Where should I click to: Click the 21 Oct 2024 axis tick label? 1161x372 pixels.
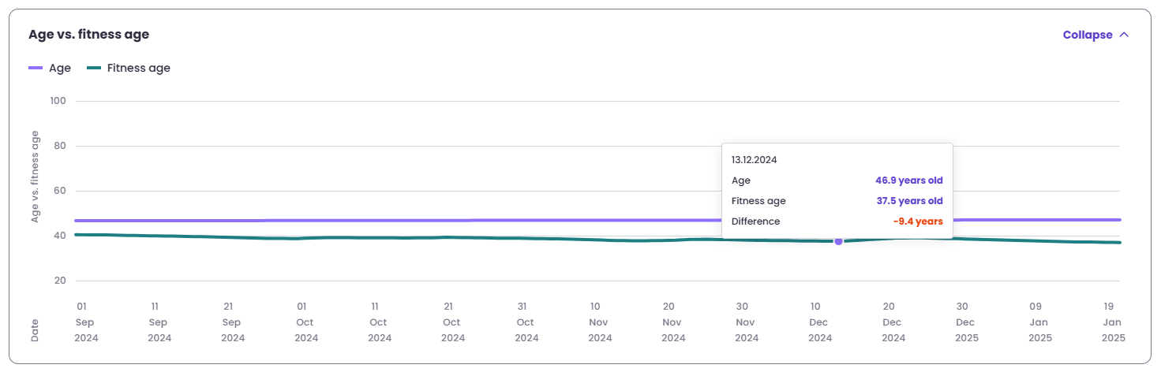(x=453, y=322)
